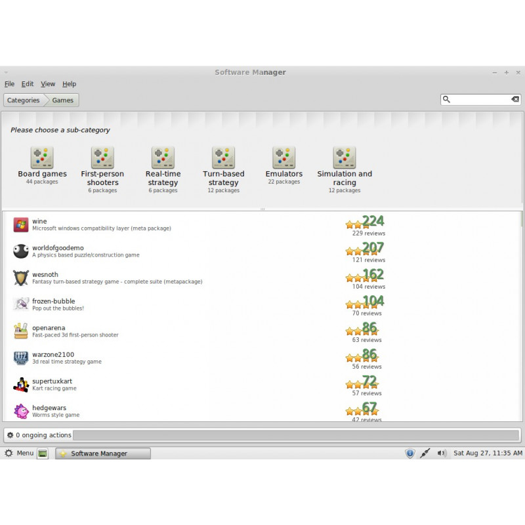
Task: Click the ongoing actions gear icon
Action: 9,435
